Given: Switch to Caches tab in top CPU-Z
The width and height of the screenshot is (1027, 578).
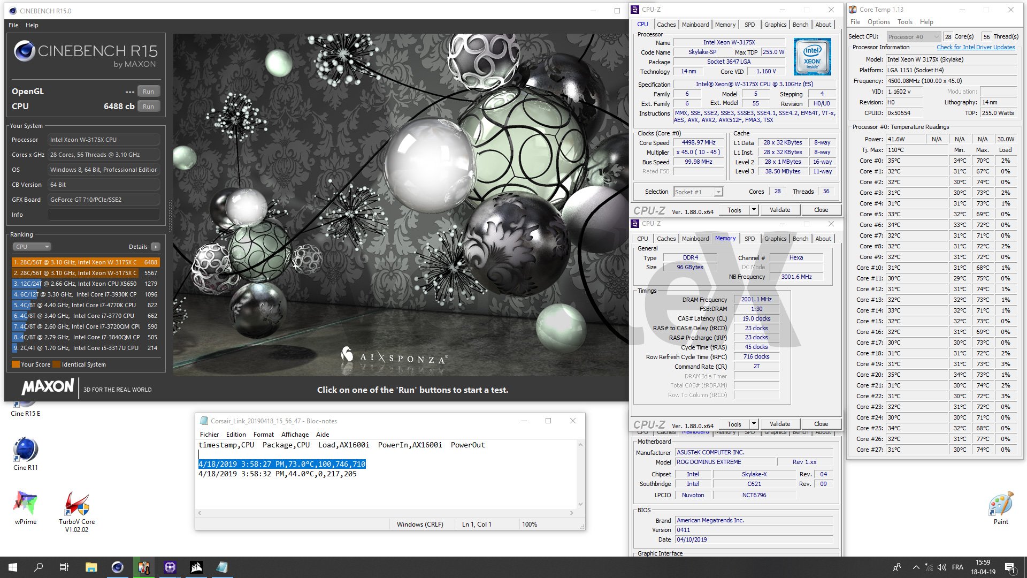Looking at the screenshot, I should (x=666, y=25).
